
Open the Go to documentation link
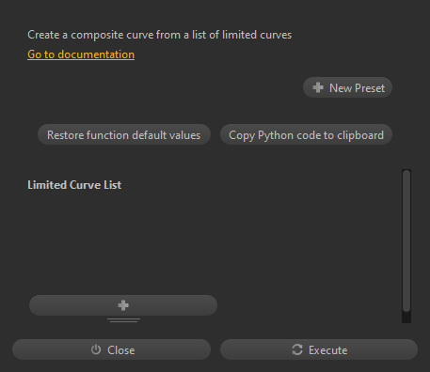point(81,54)
